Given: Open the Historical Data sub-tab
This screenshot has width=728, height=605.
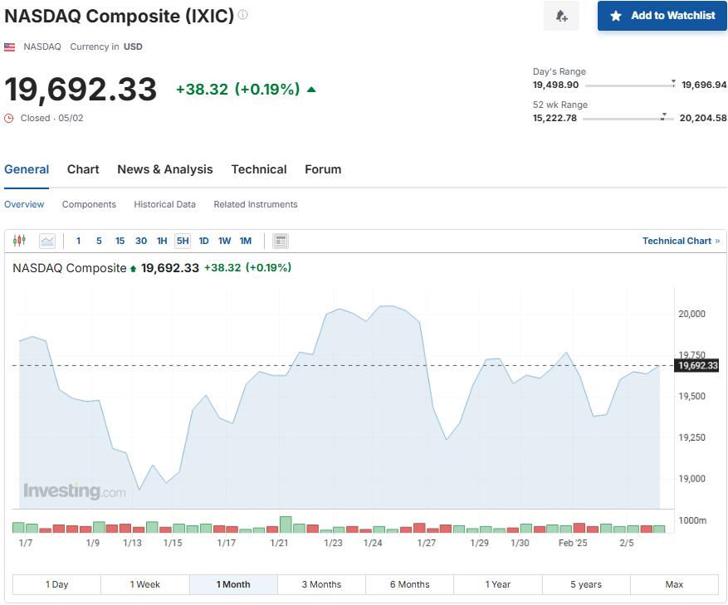Looking at the screenshot, I should tap(165, 204).
